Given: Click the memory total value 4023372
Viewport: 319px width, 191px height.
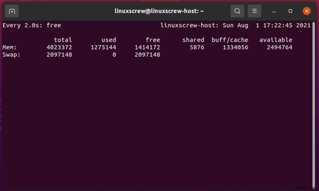Looking at the screenshot, I should [x=59, y=47].
